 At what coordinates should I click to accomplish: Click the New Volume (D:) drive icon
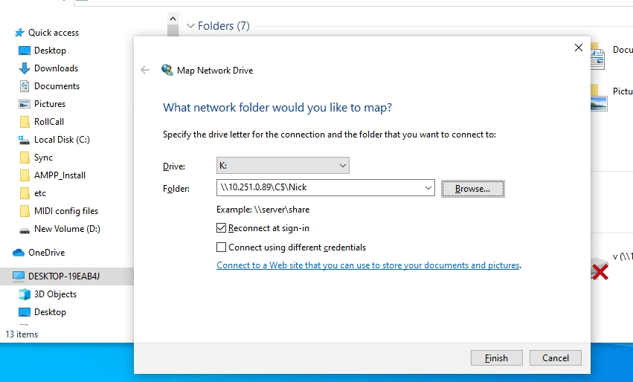[x=25, y=230]
